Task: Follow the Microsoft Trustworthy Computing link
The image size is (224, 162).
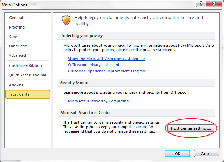Action: coord(98,101)
